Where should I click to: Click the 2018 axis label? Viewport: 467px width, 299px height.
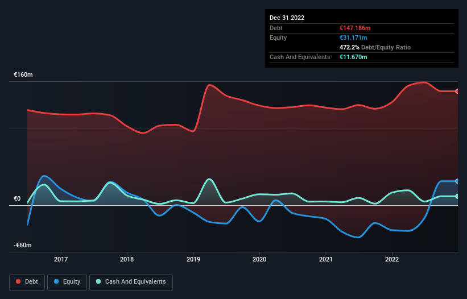127,259
